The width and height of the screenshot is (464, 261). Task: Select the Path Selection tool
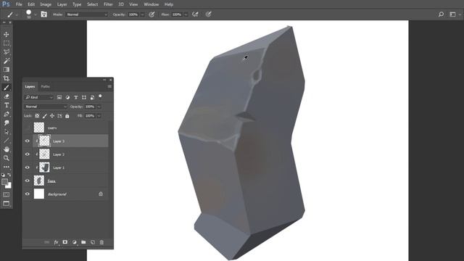click(x=7, y=132)
